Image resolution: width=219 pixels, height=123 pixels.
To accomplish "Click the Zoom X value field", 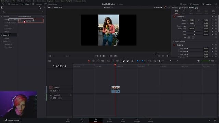I will pos(192,20).
